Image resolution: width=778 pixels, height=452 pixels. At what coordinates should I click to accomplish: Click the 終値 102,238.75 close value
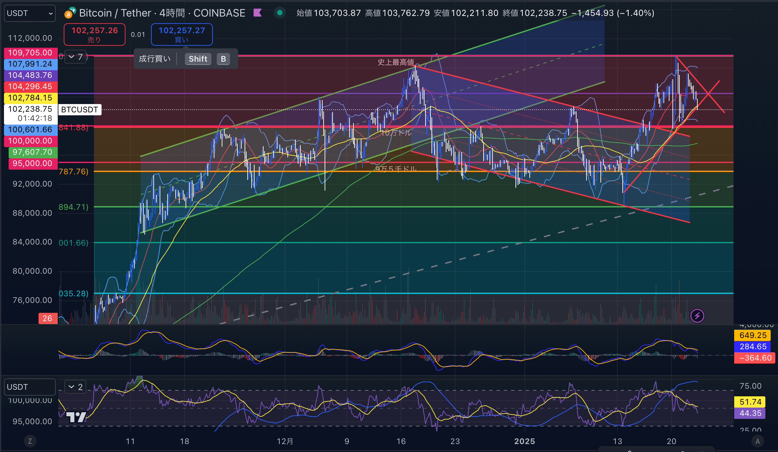point(535,13)
